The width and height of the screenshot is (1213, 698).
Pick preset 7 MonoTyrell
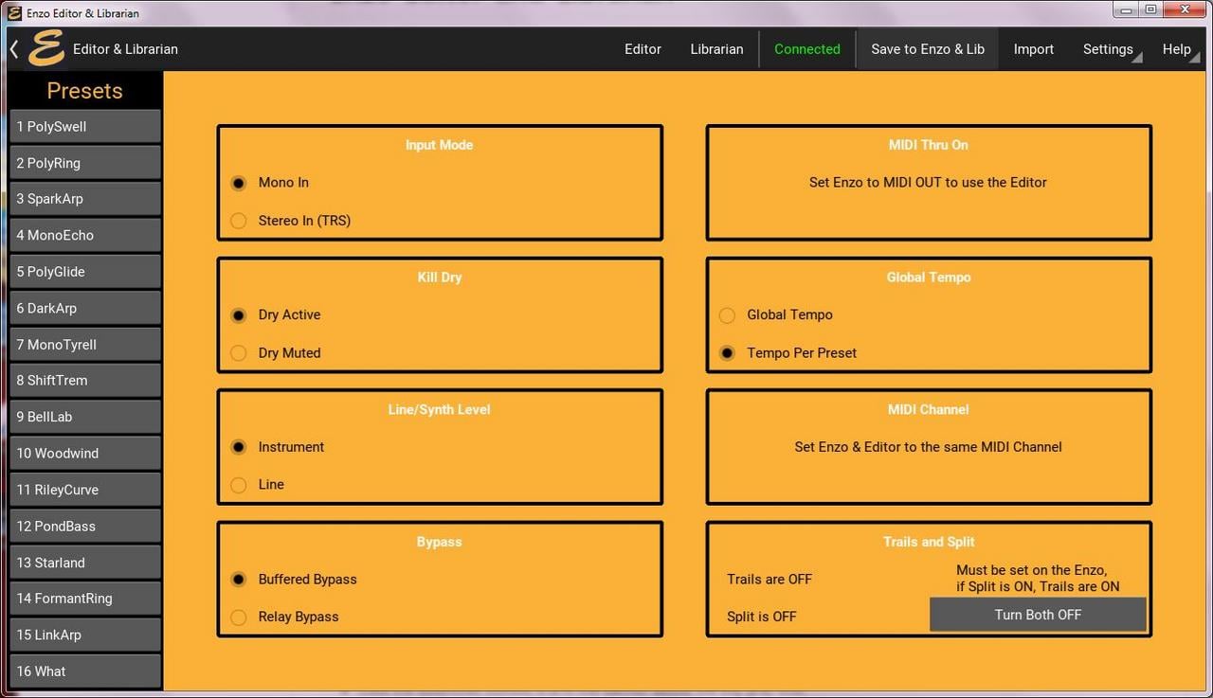85,345
